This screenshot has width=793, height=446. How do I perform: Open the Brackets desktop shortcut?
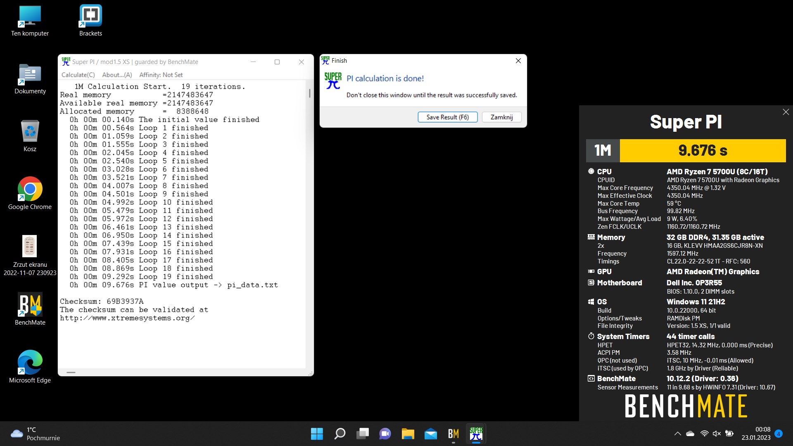click(90, 21)
